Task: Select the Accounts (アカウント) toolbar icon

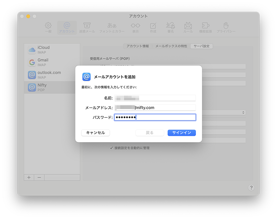Action: click(67, 27)
